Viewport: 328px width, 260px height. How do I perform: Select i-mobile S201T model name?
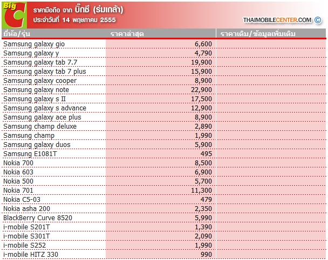[26, 227]
